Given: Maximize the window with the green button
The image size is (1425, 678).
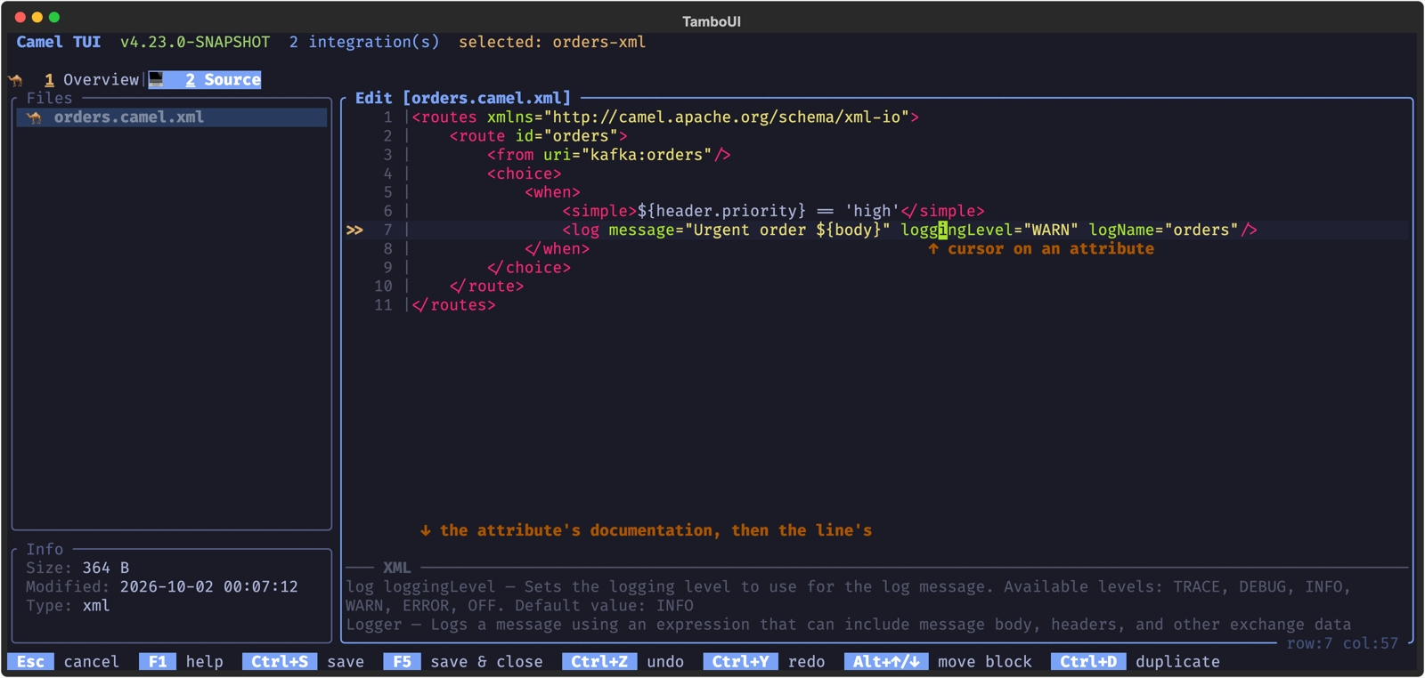Looking at the screenshot, I should (54, 17).
